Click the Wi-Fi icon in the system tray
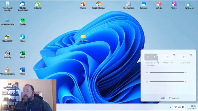 coord(175,107)
